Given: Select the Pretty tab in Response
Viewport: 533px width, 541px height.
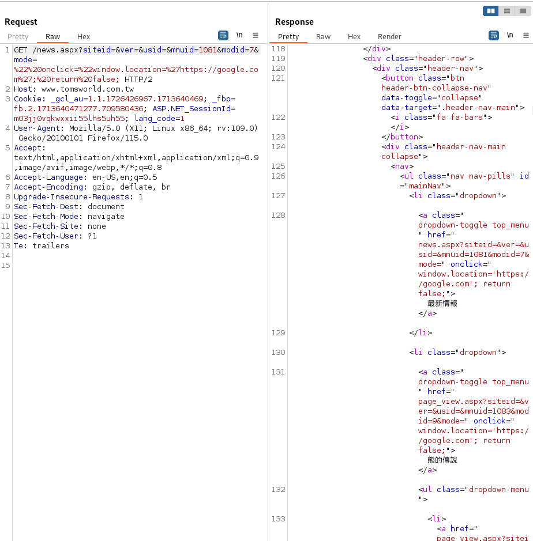Looking at the screenshot, I should coord(288,36).
